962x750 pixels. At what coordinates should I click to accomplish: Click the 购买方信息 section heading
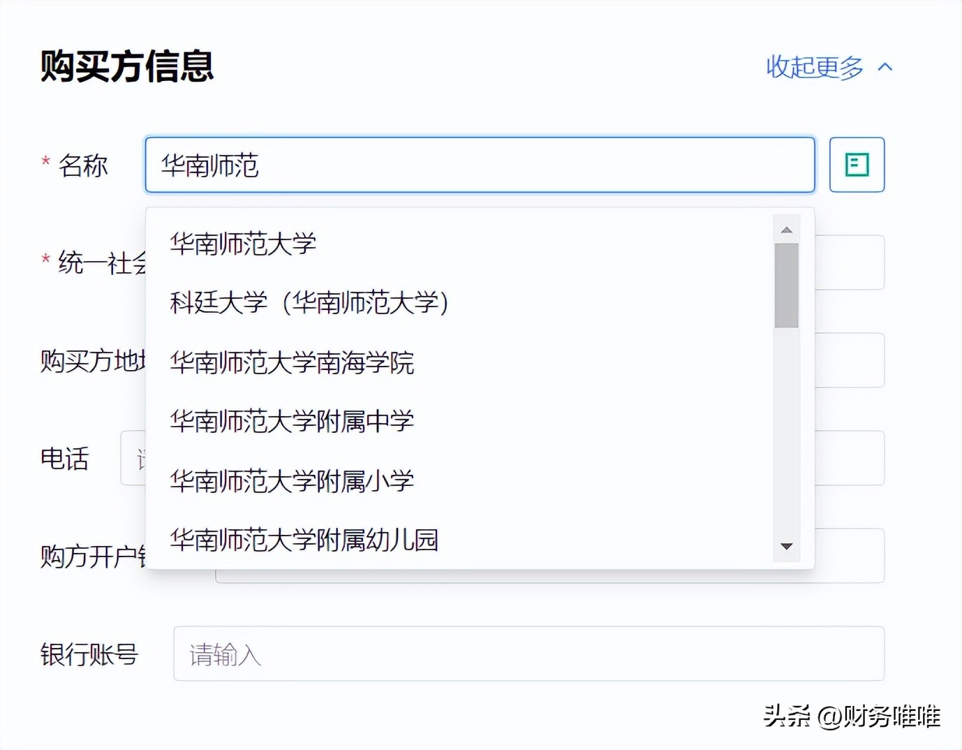[x=127, y=67]
